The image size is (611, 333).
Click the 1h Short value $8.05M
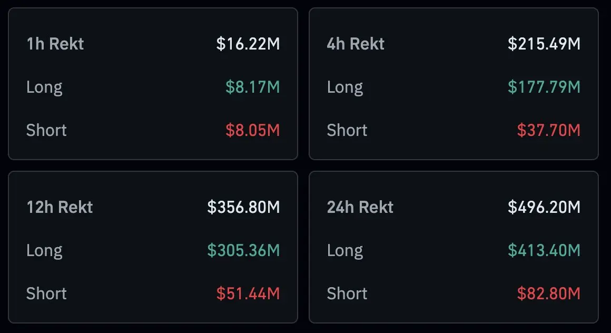[x=252, y=130]
